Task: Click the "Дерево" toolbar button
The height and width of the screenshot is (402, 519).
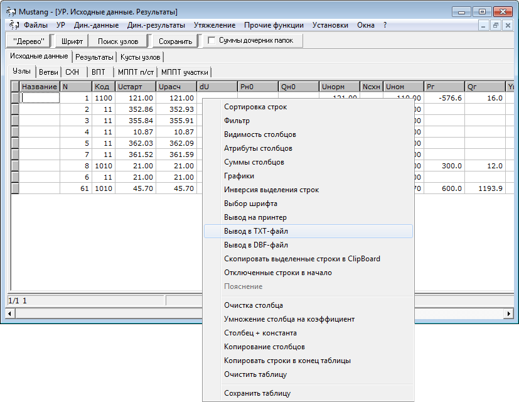Action: pyautogui.click(x=28, y=40)
